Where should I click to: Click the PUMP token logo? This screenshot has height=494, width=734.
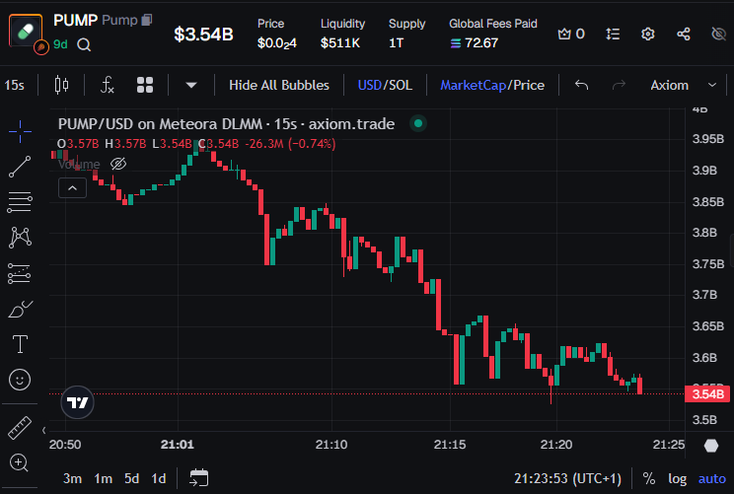pos(26,31)
